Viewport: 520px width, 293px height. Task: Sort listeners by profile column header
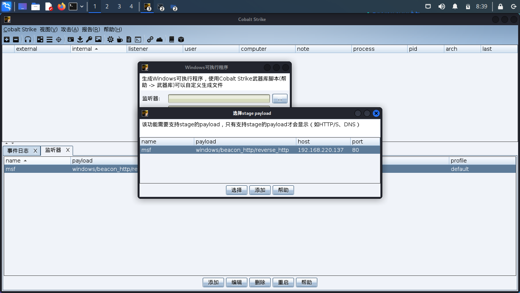click(x=483, y=161)
